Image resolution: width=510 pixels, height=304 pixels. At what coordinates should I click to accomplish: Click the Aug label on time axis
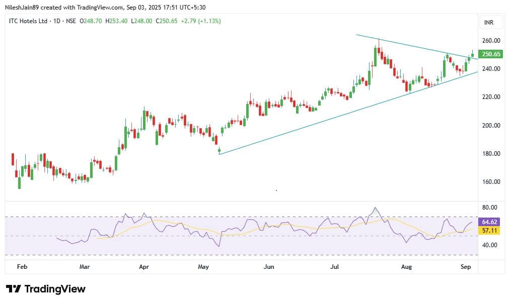[407, 267]
